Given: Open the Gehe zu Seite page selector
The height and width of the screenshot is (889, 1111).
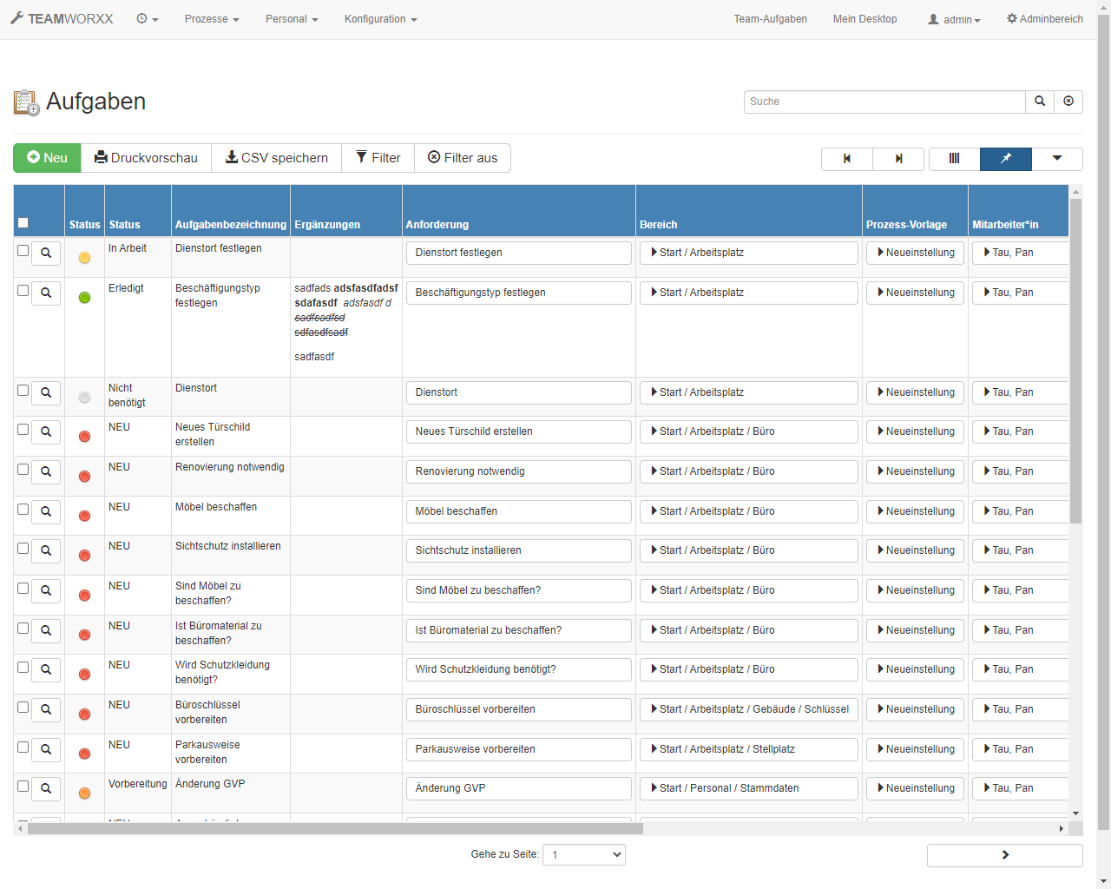Looking at the screenshot, I should point(584,854).
